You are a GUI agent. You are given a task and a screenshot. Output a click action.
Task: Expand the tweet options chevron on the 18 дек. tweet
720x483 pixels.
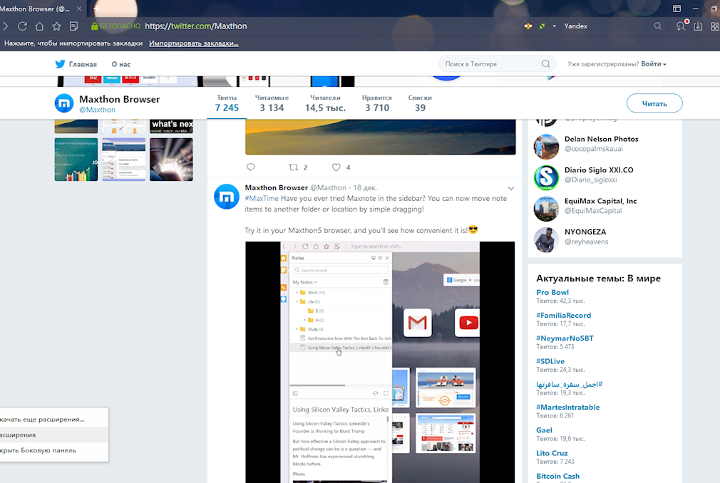(x=511, y=189)
